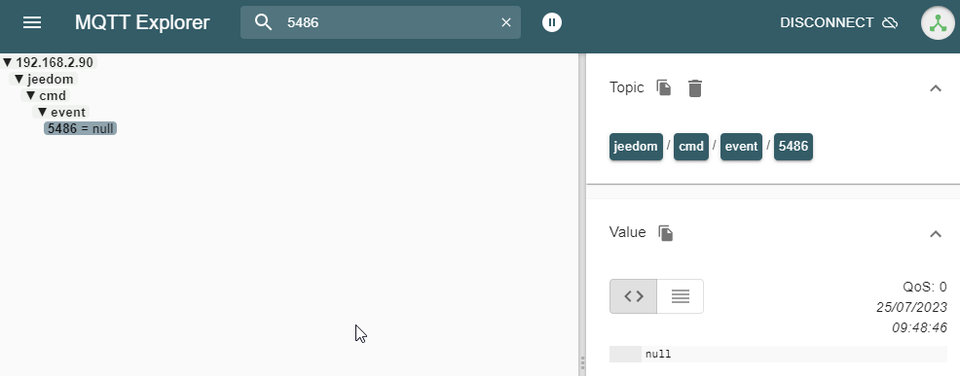Switch to the raw text value view
Screen dimensions: 960x376
681,296
